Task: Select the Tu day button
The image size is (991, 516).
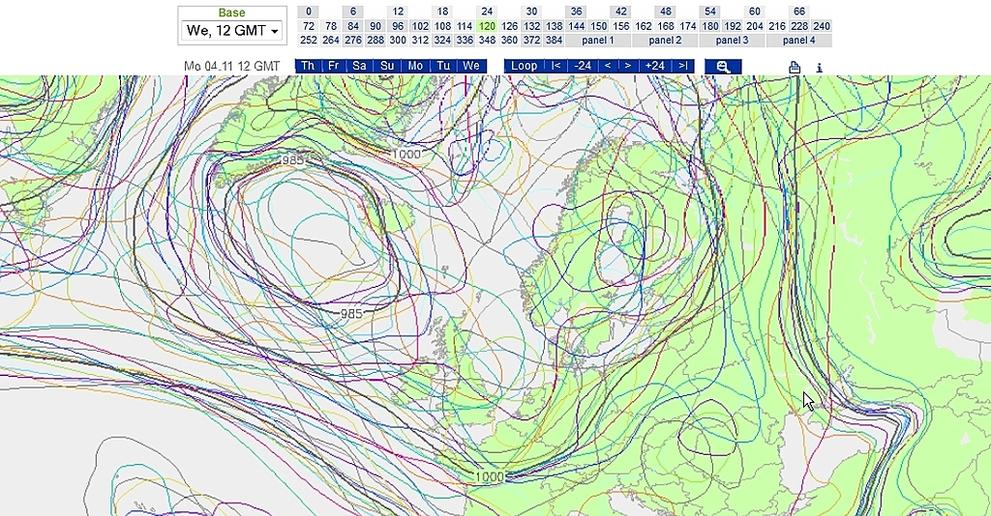Action: (443, 66)
